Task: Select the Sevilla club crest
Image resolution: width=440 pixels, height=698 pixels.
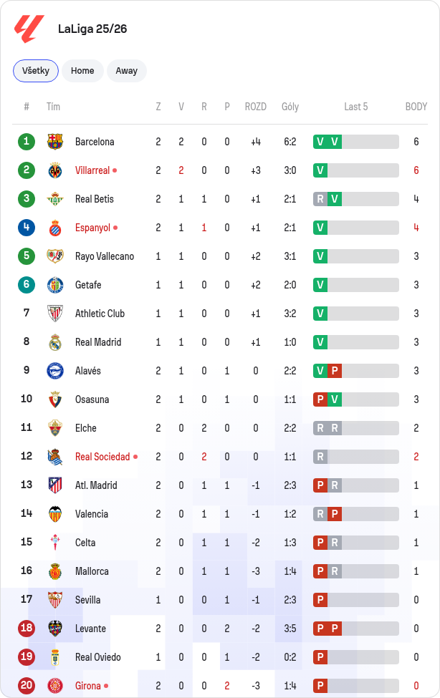Action: [55, 600]
